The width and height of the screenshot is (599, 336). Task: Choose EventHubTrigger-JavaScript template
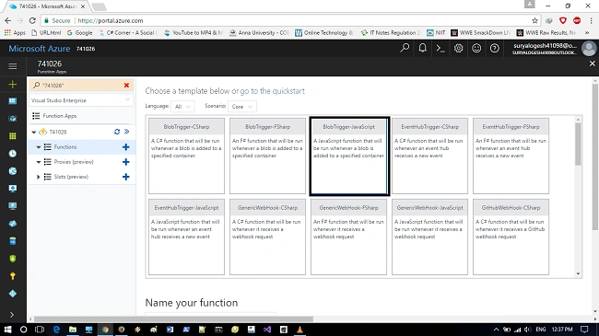coord(186,237)
